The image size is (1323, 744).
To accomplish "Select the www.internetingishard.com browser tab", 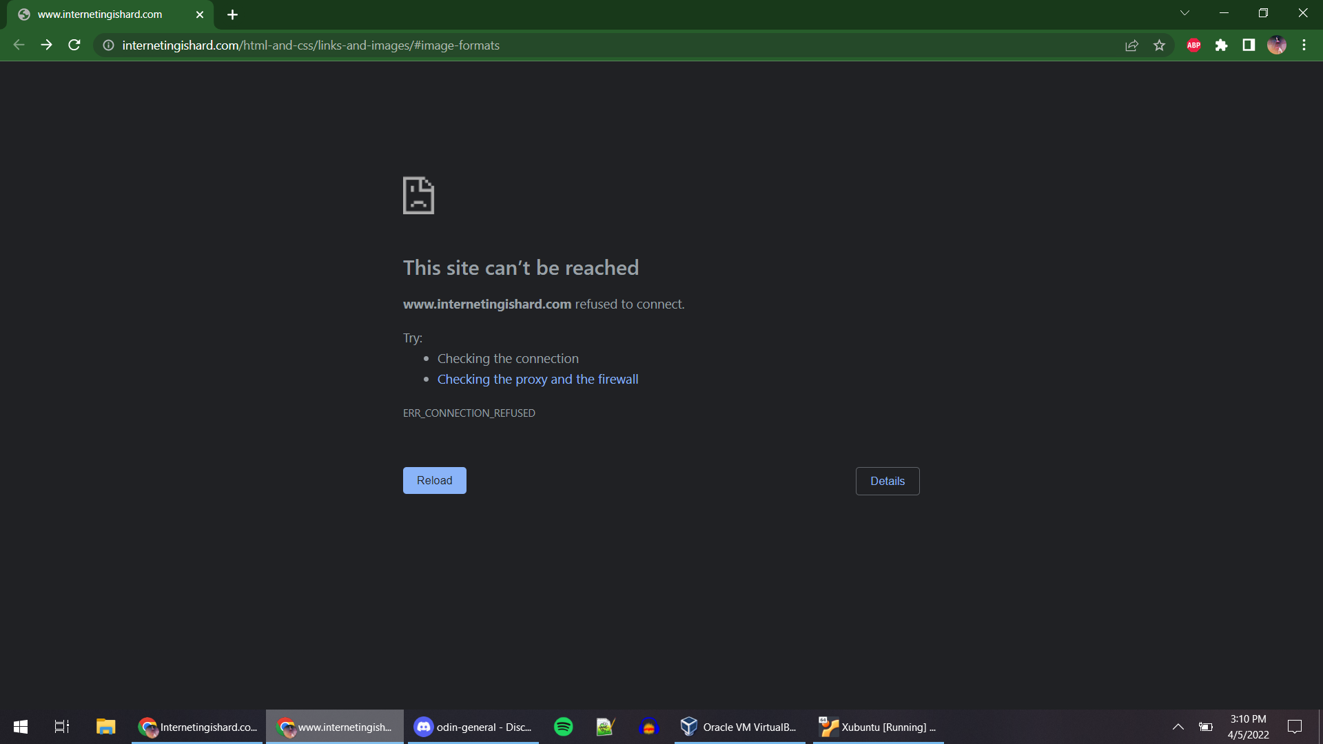I will [100, 14].
